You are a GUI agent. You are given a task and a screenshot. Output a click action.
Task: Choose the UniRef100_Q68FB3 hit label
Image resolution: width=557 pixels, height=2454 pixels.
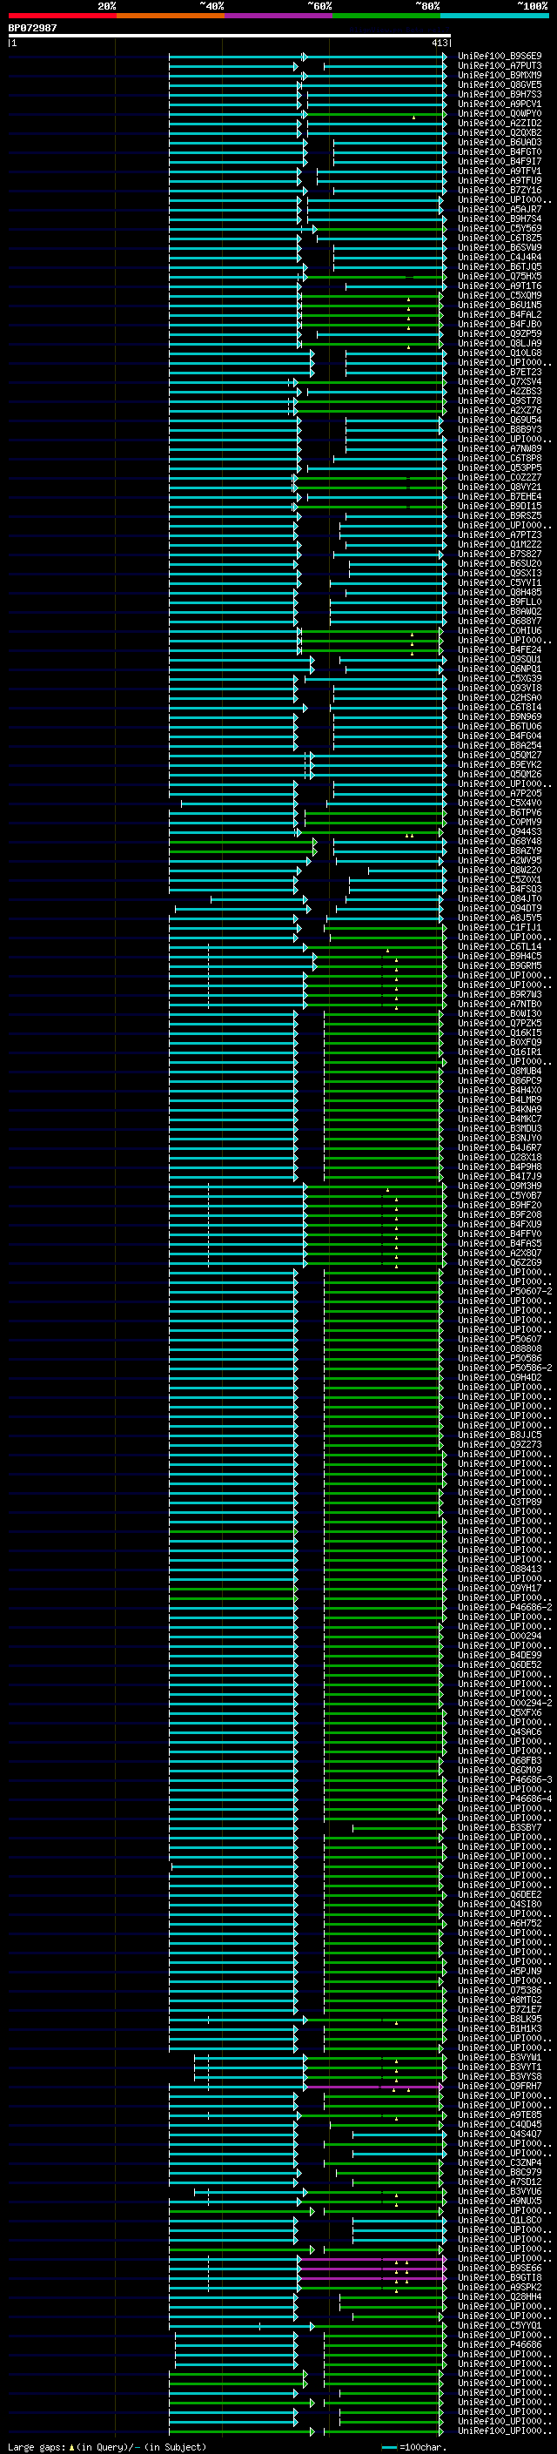[x=500, y=1760]
